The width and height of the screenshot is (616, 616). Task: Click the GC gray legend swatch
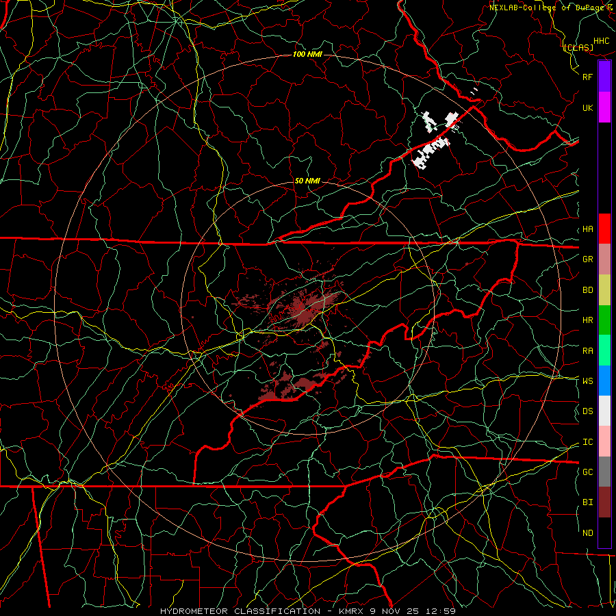pos(604,472)
